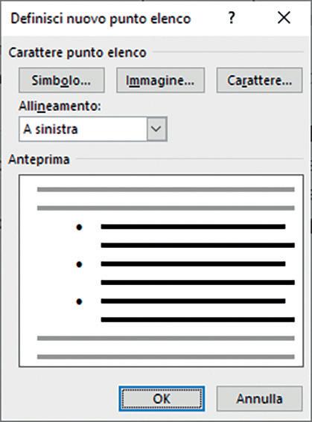
Task: Close the Definisci nuovo punto elenco dialog
Action: (x=284, y=18)
